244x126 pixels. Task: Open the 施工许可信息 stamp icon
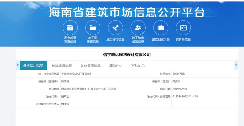pyautogui.click(x=116, y=28)
